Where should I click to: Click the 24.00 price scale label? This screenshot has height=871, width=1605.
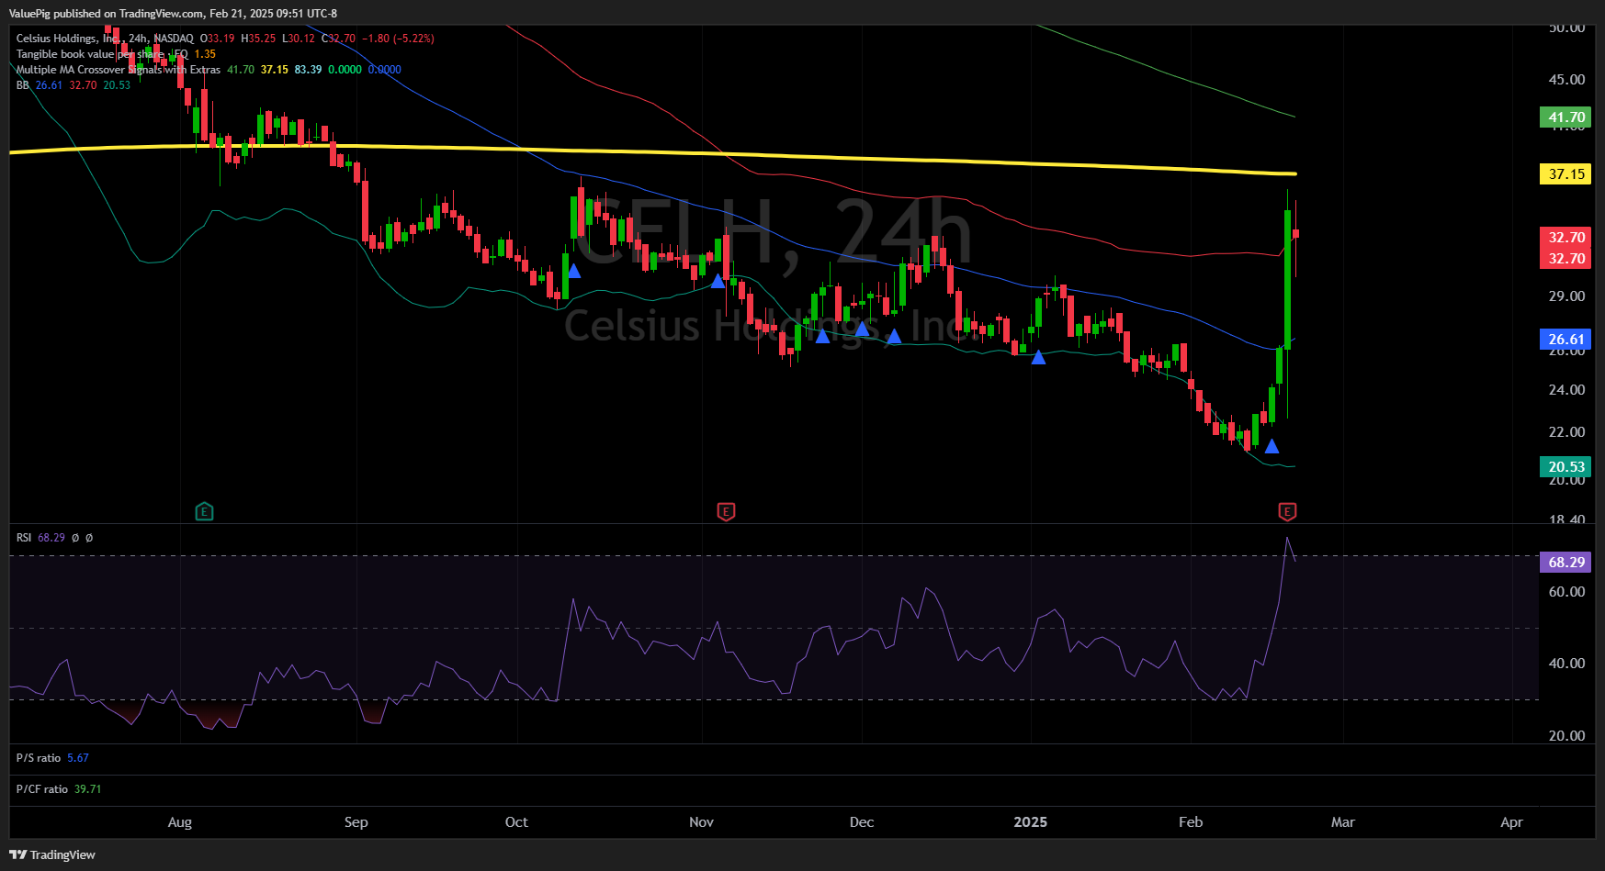tap(1566, 390)
